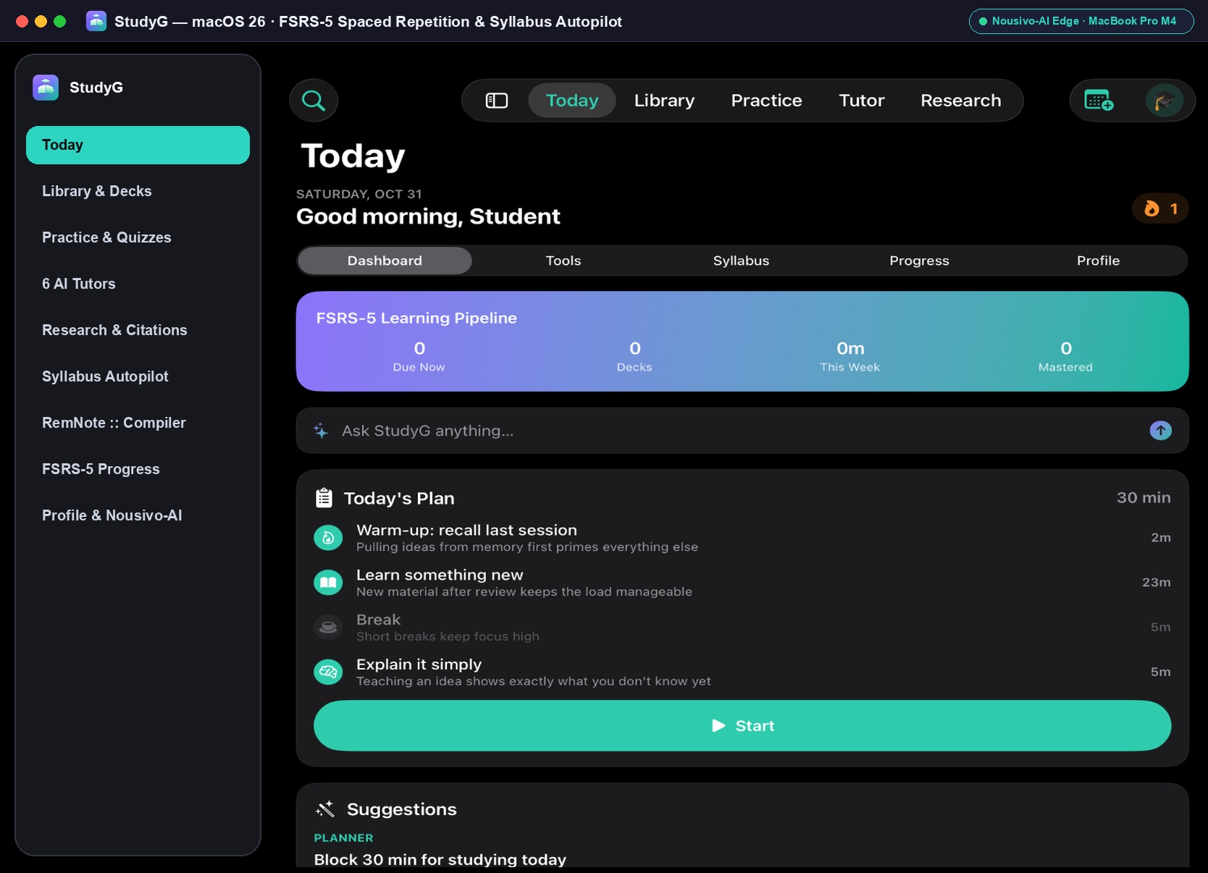This screenshot has width=1208, height=873.
Task: Open the graduation cap profile avatar
Action: [1165, 101]
